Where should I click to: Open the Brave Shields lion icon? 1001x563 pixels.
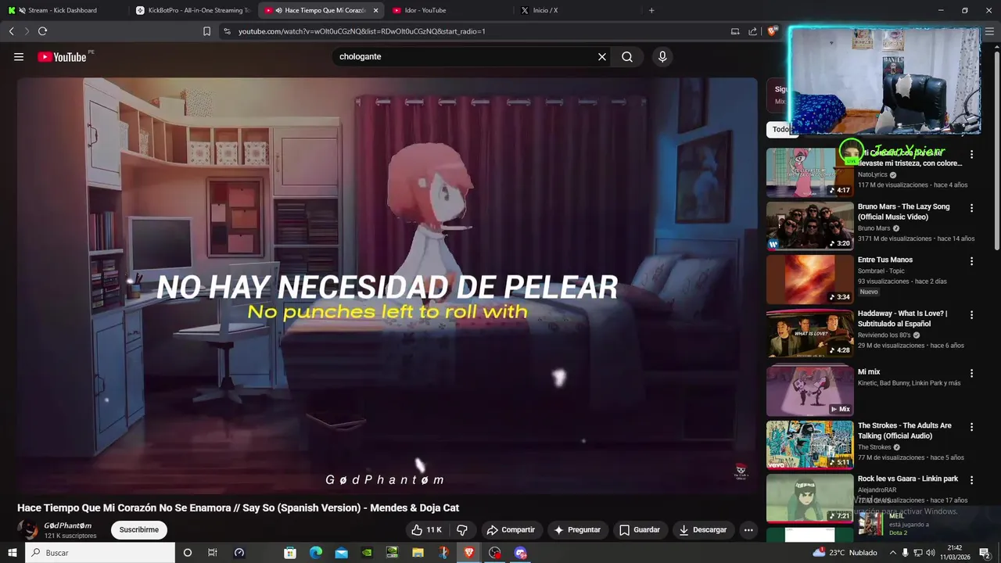(772, 31)
